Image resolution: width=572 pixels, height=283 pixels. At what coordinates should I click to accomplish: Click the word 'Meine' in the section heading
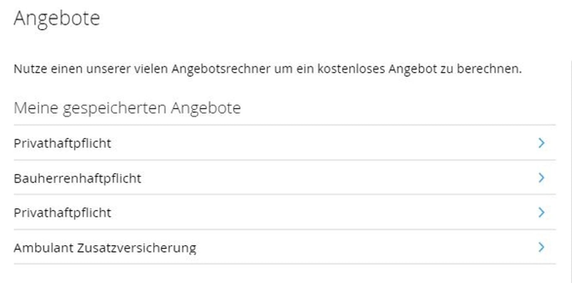[x=35, y=108]
